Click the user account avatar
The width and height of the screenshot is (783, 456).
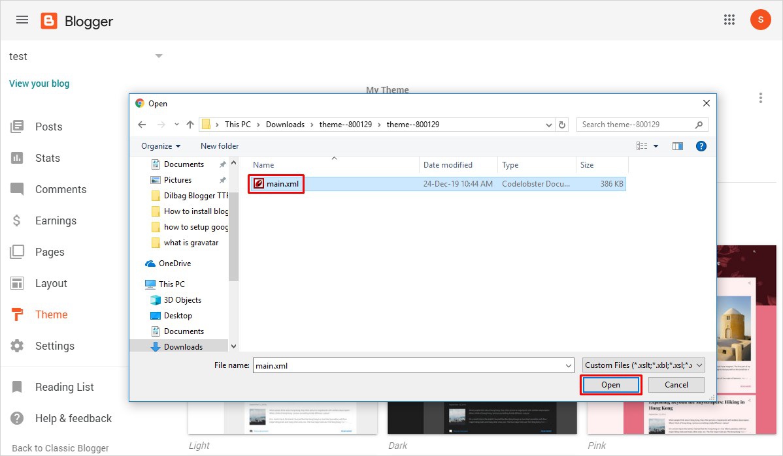[x=760, y=20]
